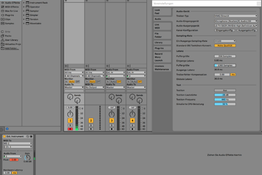This screenshot has width=262, height=175.
Task: Open File Folder preferences tab
Action: tap(162, 35)
